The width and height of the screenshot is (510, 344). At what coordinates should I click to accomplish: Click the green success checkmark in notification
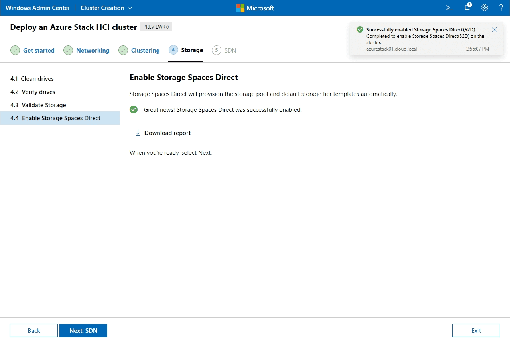(x=360, y=29)
